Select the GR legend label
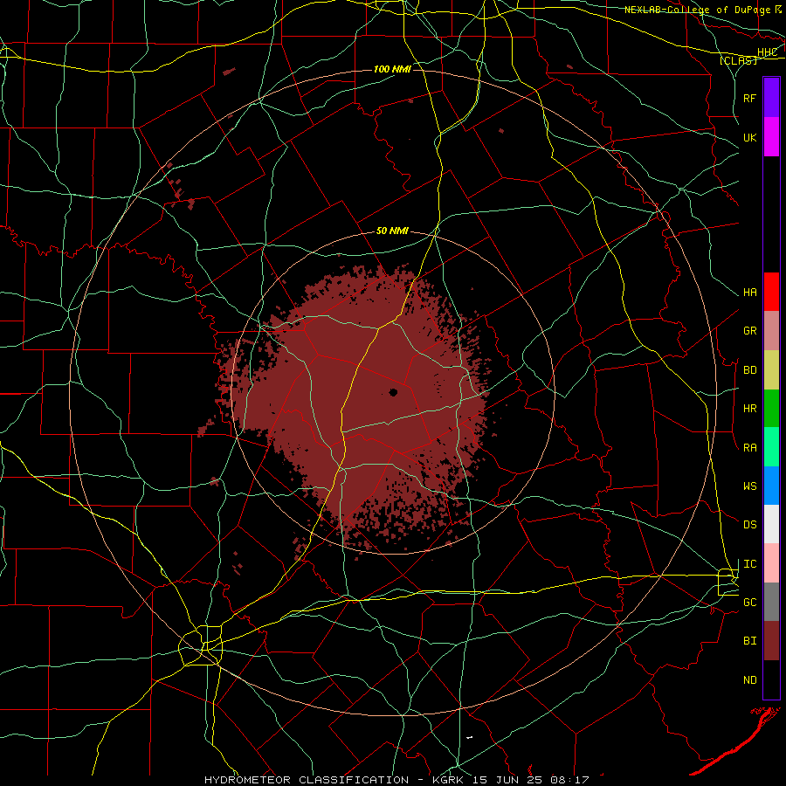 pos(749,331)
